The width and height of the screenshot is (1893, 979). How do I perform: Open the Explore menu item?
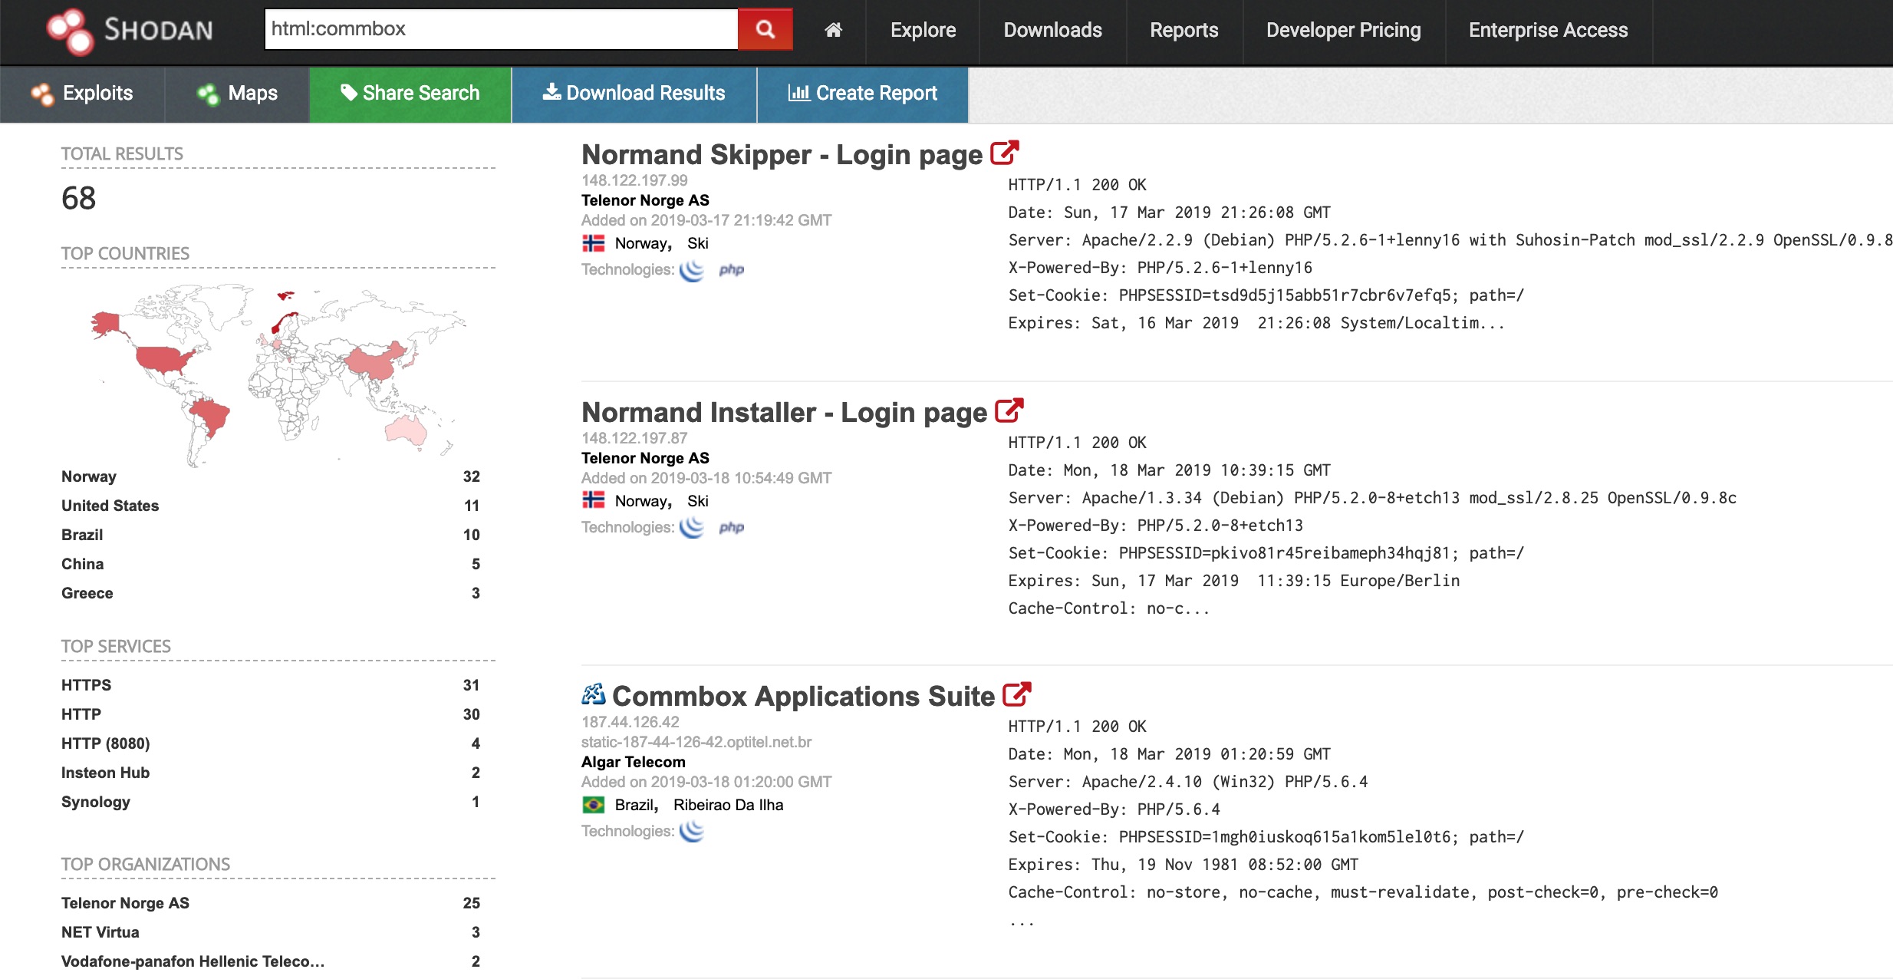click(923, 30)
